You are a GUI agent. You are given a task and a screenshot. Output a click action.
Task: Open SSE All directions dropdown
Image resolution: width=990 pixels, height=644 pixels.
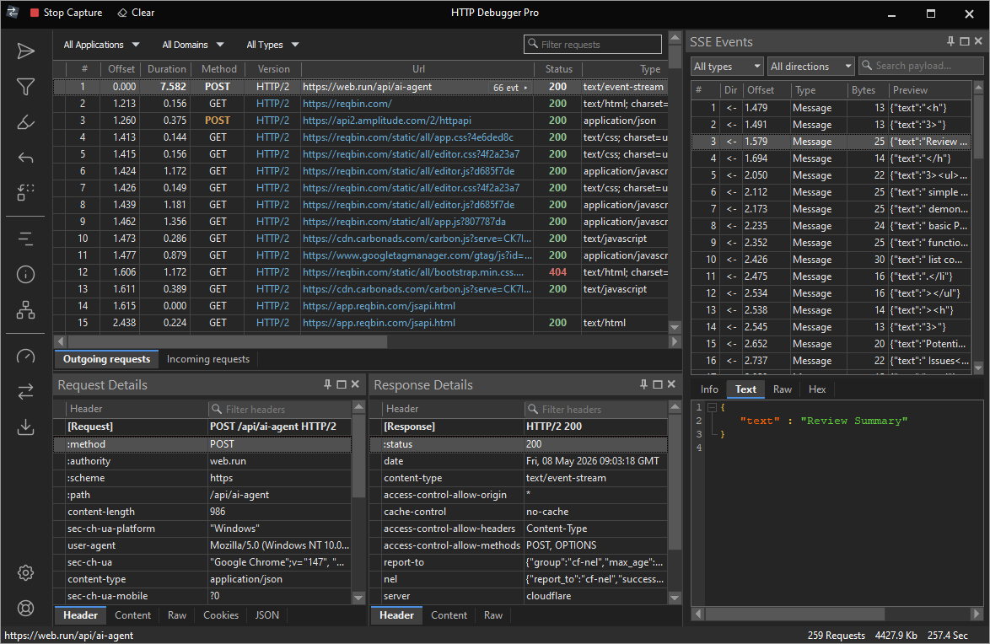click(x=811, y=67)
